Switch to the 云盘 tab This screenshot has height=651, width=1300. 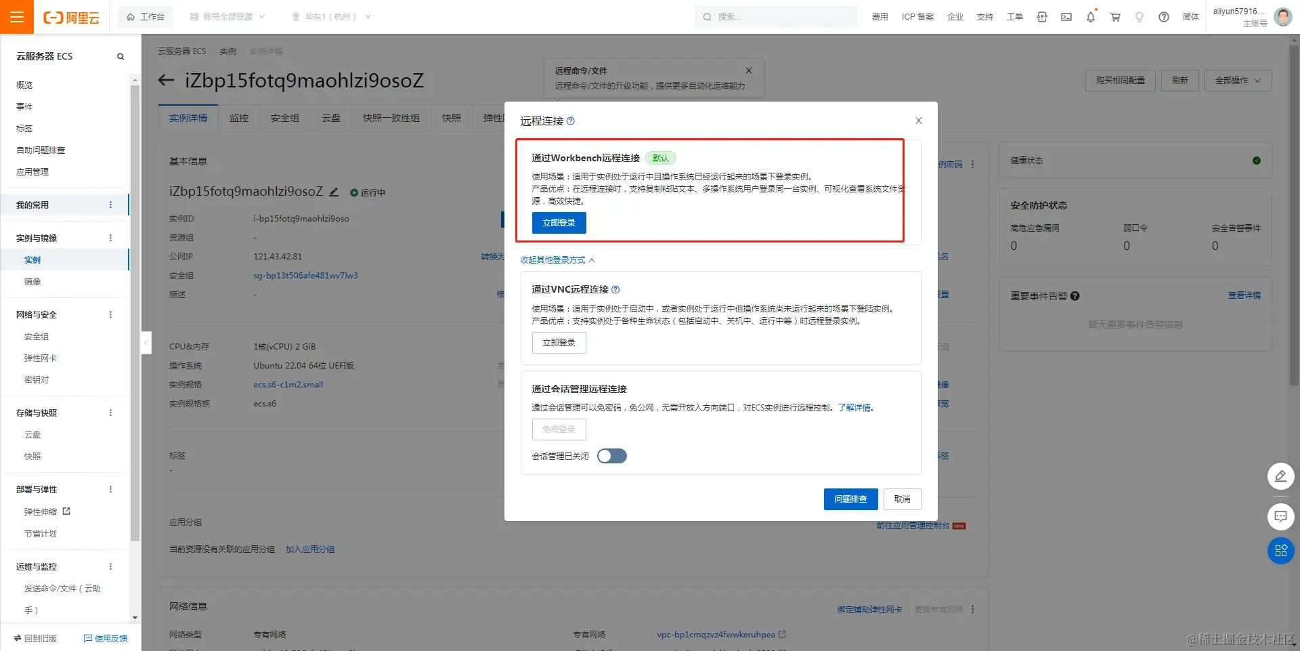point(331,118)
